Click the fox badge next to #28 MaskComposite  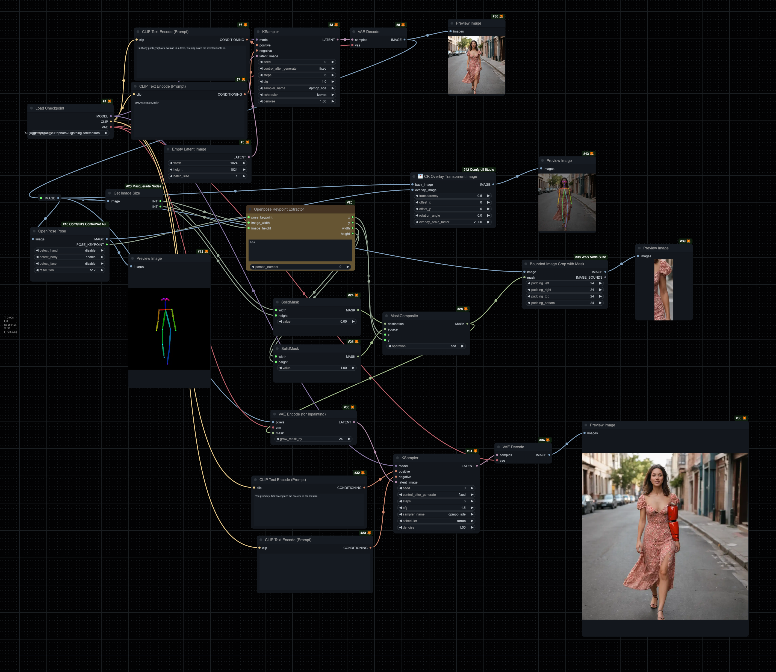coord(466,309)
